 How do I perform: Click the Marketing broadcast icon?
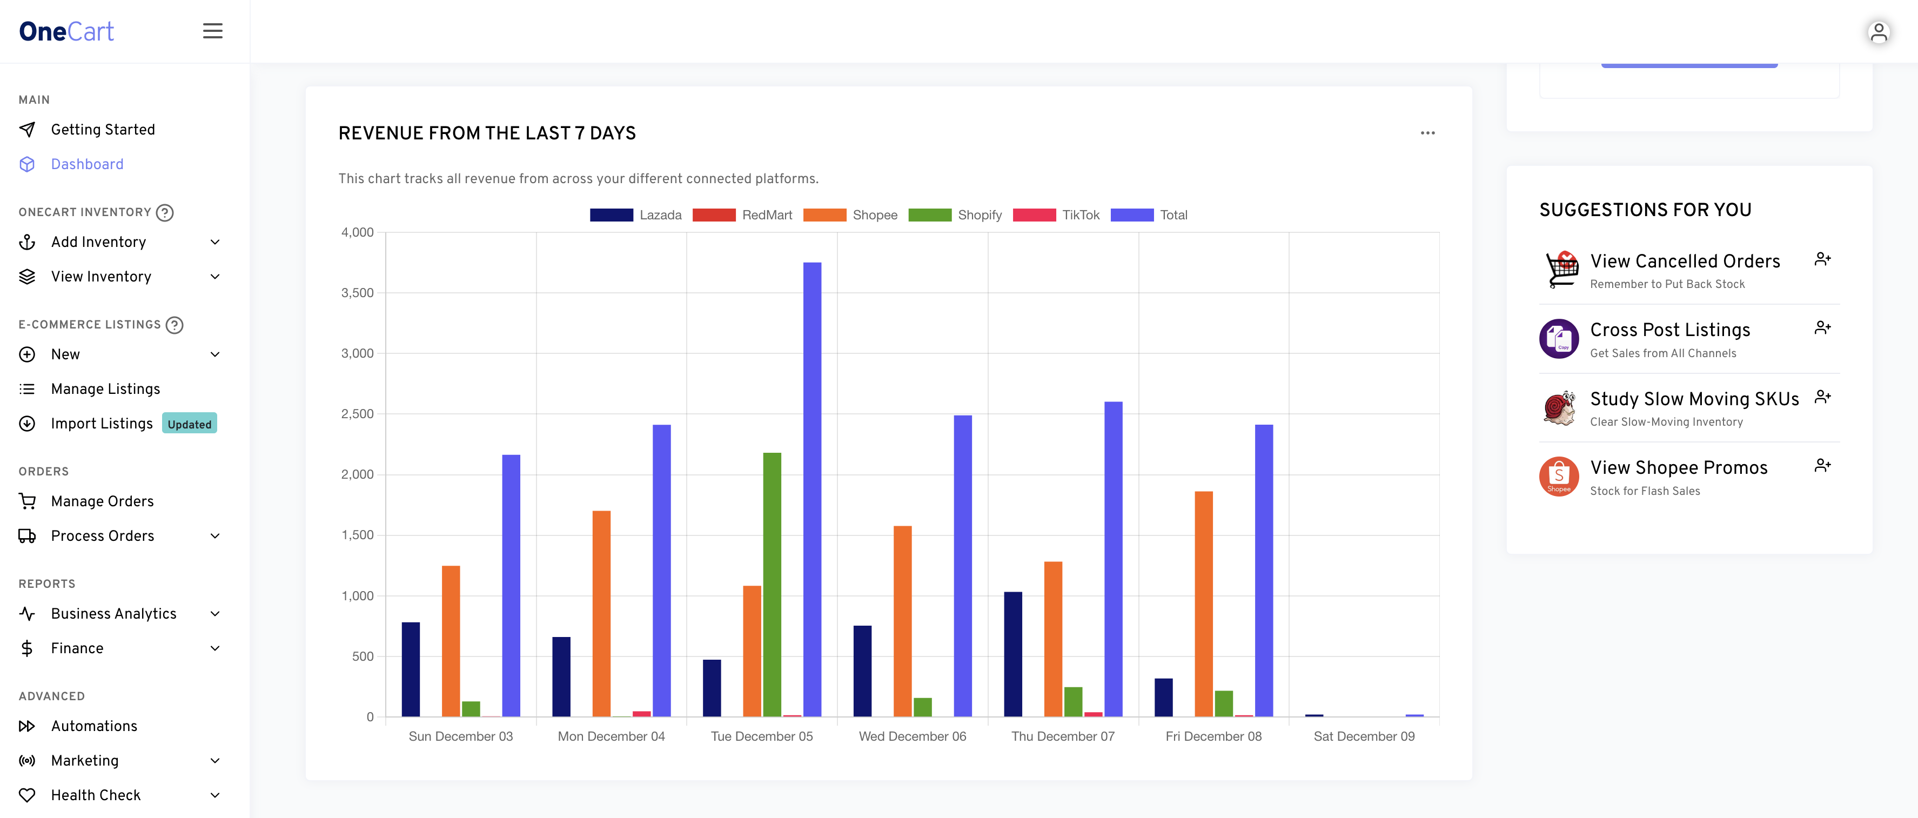pos(28,761)
